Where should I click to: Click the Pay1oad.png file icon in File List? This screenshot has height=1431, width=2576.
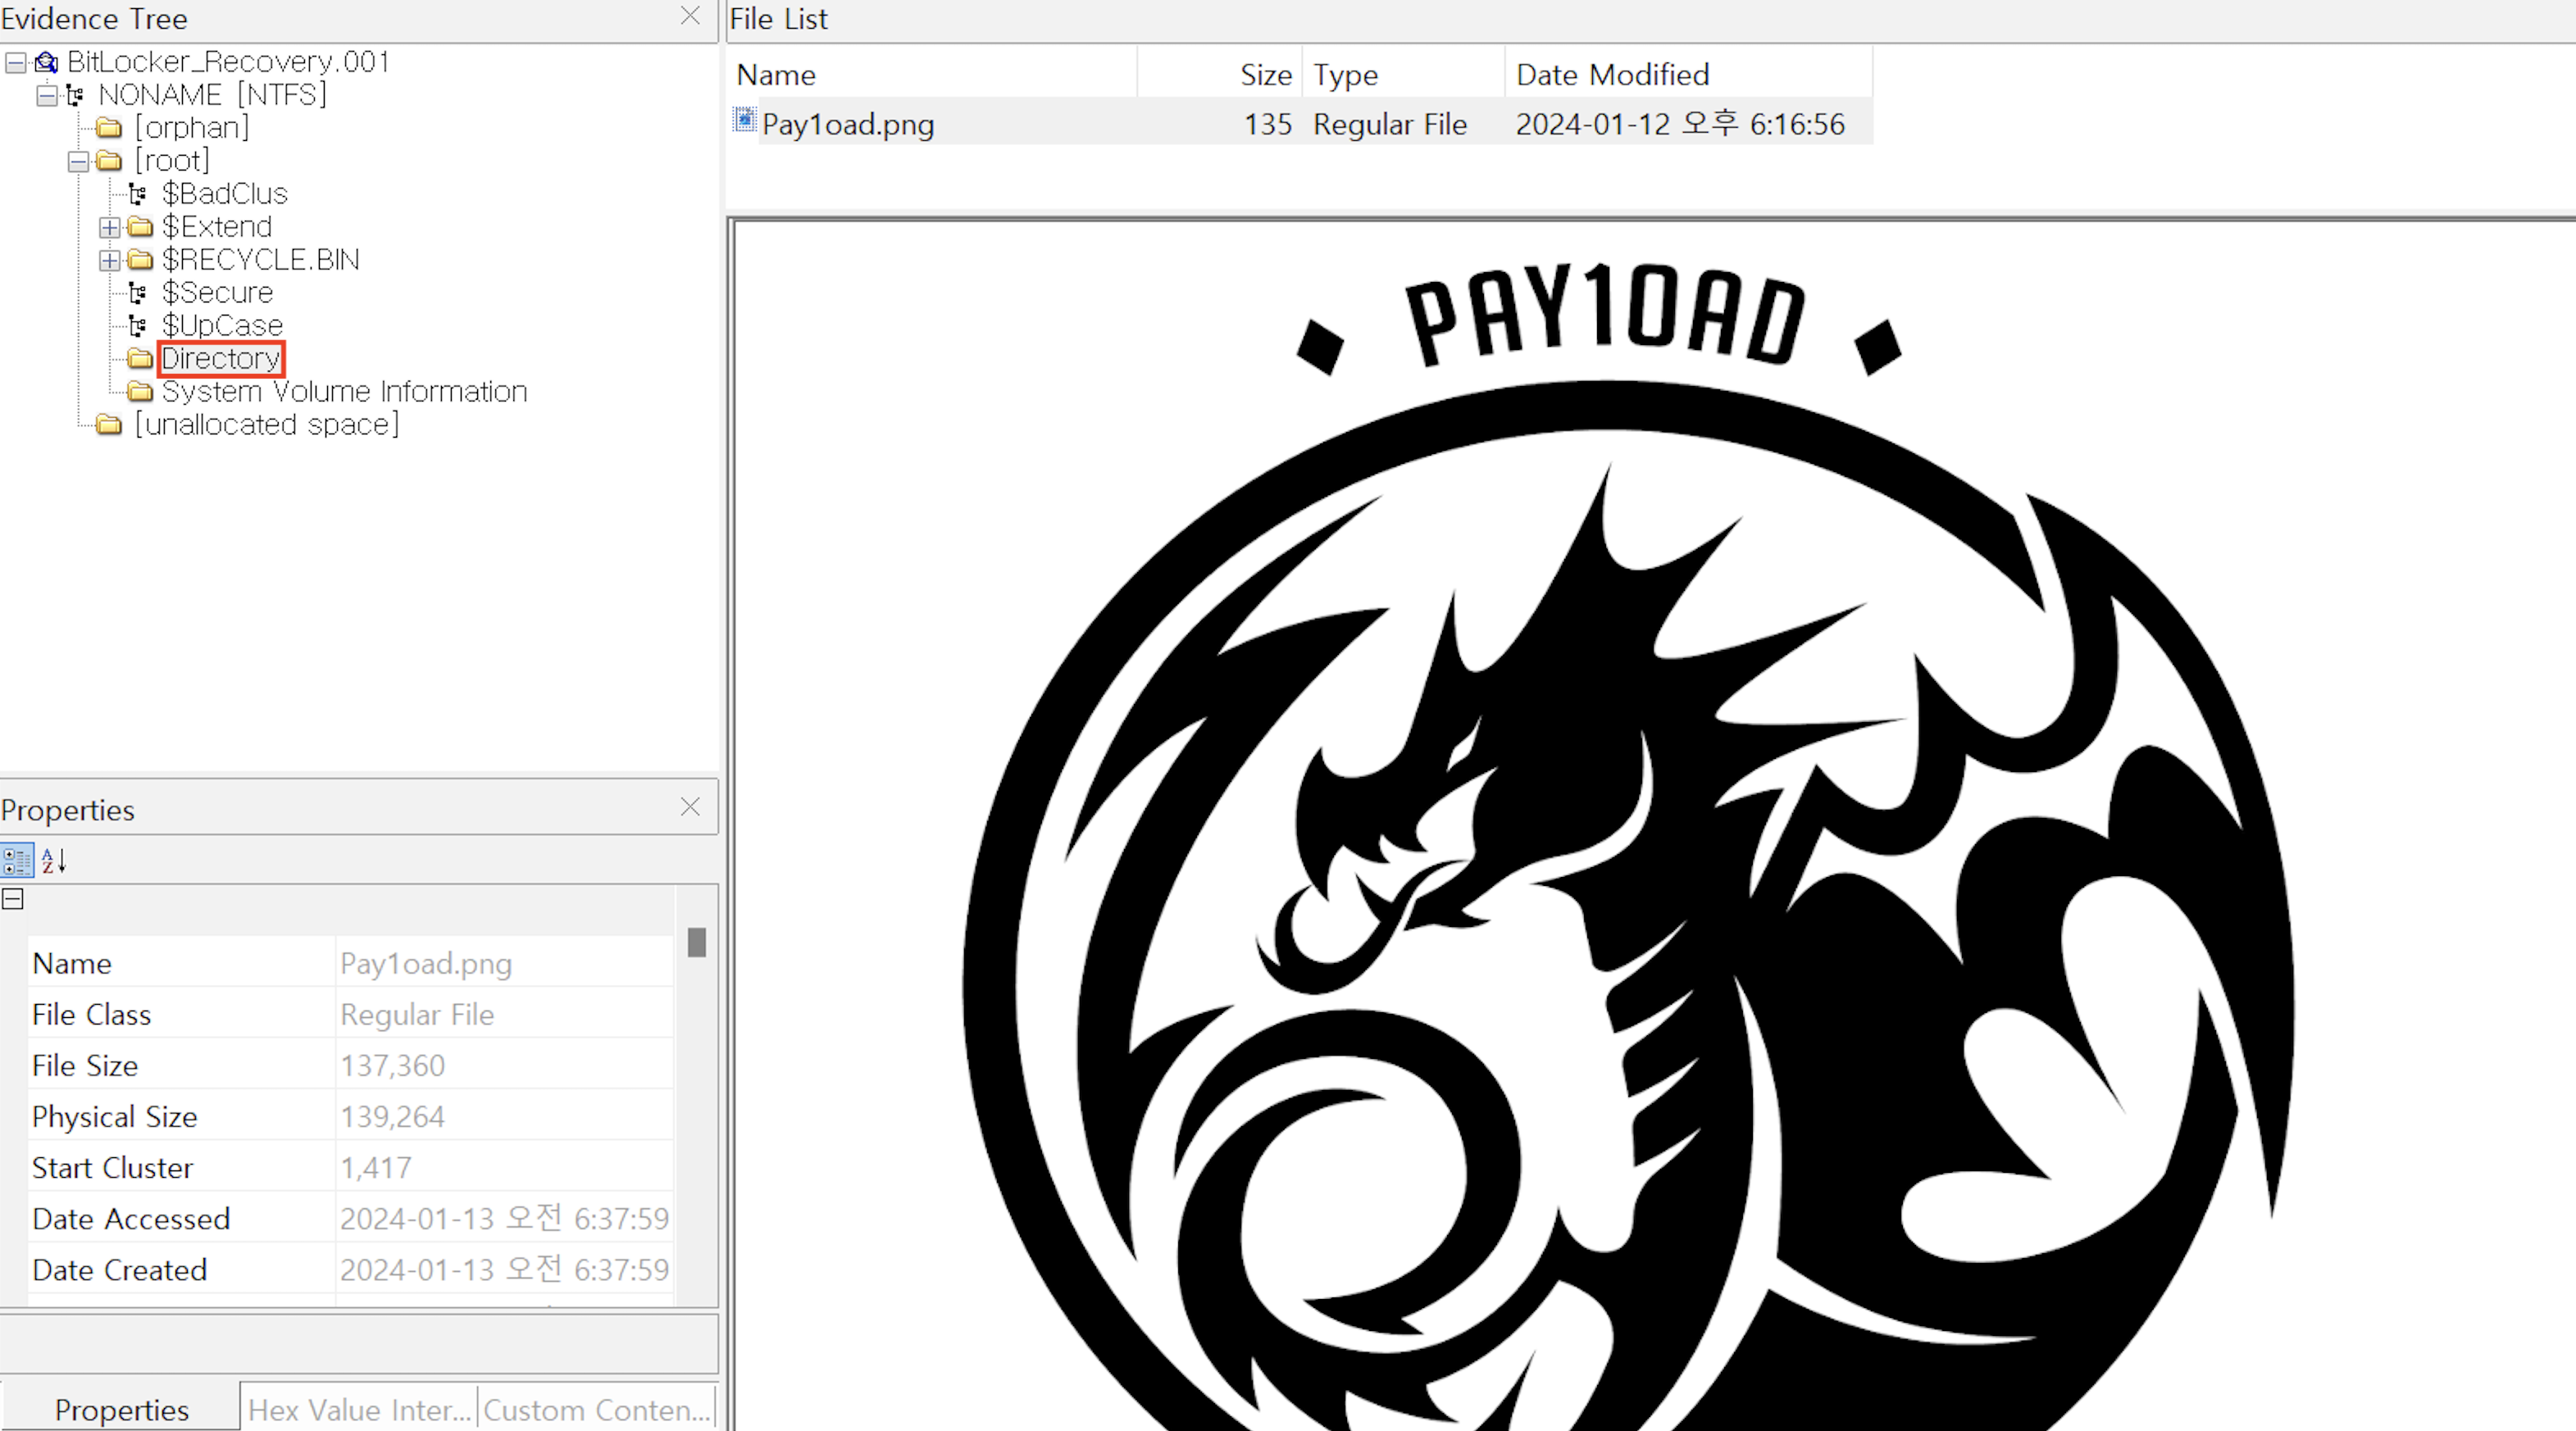(745, 121)
